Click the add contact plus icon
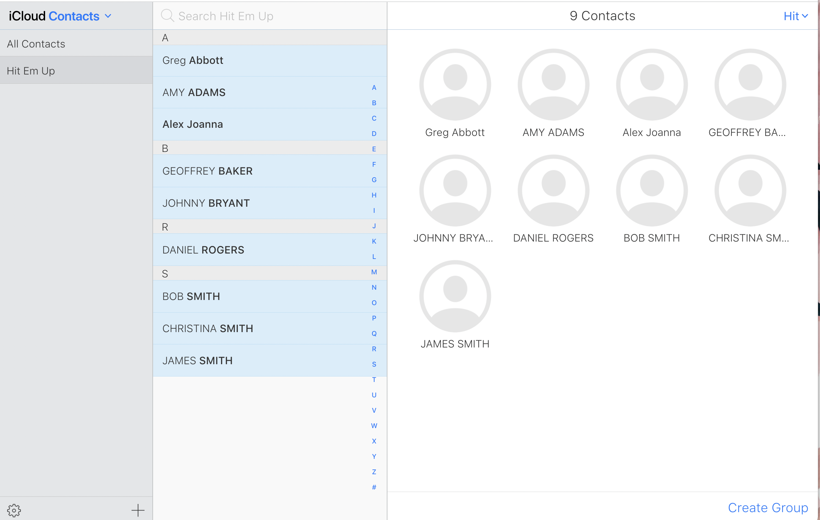 click(x=137, y=510)
